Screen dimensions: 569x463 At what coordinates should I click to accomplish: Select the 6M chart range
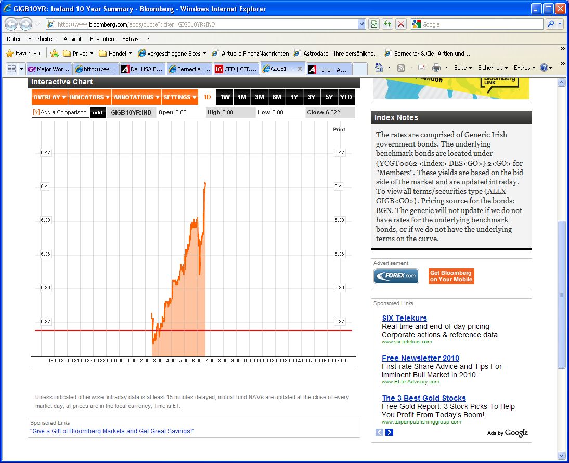point(277,97)
